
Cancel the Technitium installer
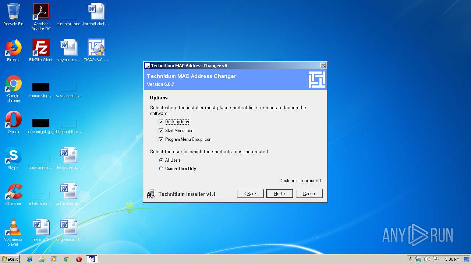coord(309,194)
